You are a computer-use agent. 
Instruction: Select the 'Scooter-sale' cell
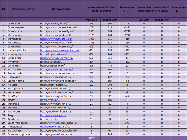[23, 73]
